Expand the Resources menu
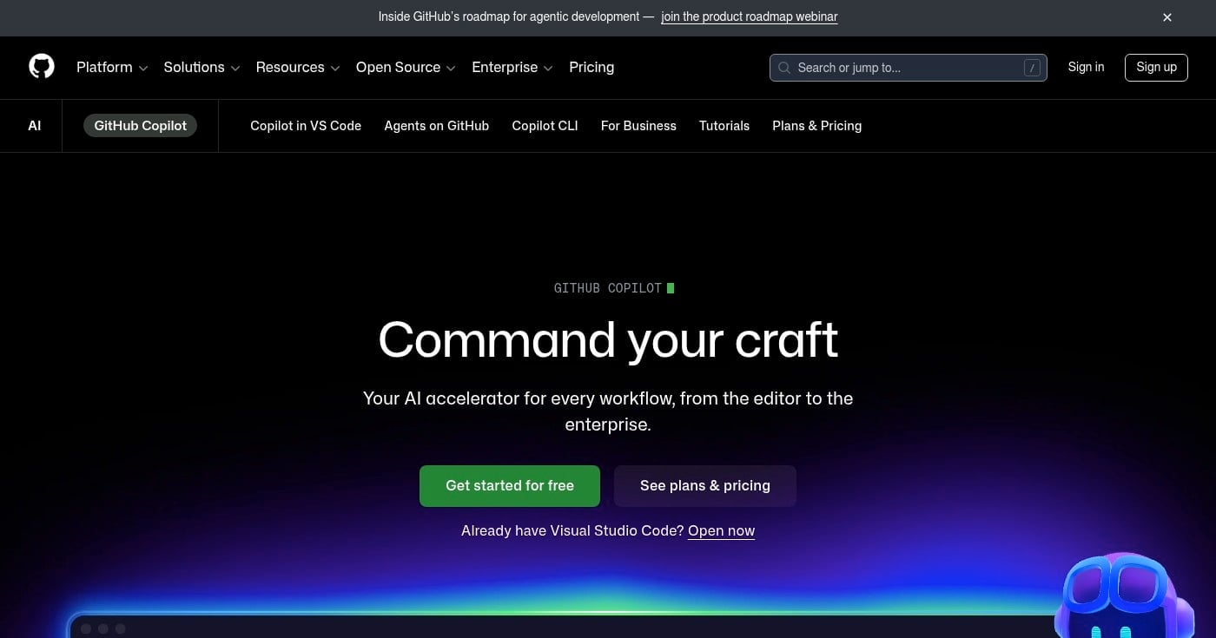This screenshot has height=638, width=1216. (298, 68)
